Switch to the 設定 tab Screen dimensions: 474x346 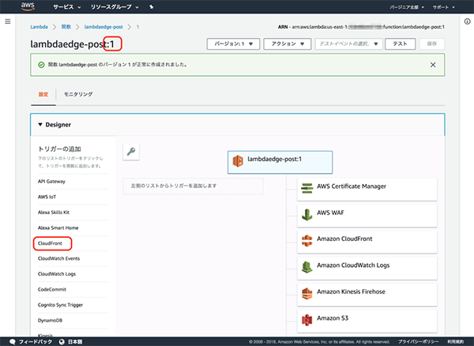(x=43, y=94)
